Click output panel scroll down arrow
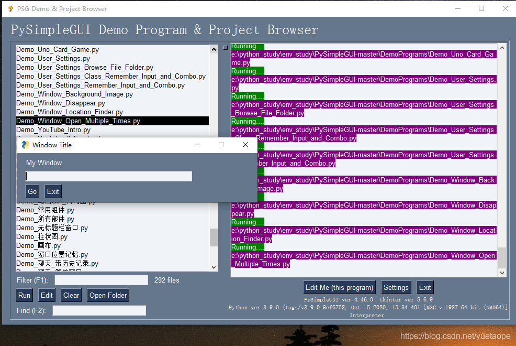Viewport: 516px width, 346px height. 502,273
